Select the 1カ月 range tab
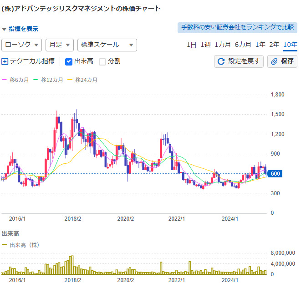The width and height of the screenshot is (301, 283). [x=223, y=45]
